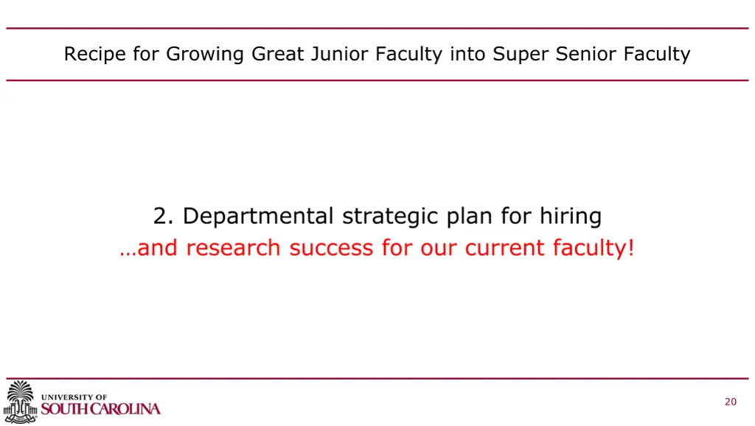Image resolution: width=755 pixels, height=426 pixels.
Task: Click the number "2." before Departmental
Action: click(x=164, y=216)
